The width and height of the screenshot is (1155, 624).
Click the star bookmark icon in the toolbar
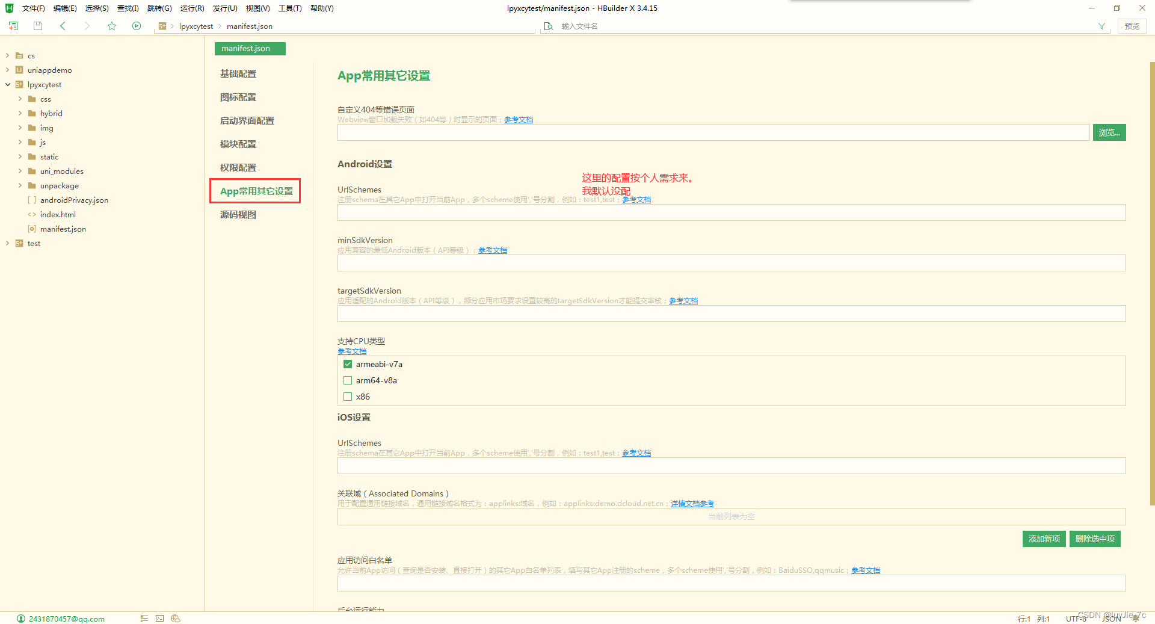click(112, 26)
